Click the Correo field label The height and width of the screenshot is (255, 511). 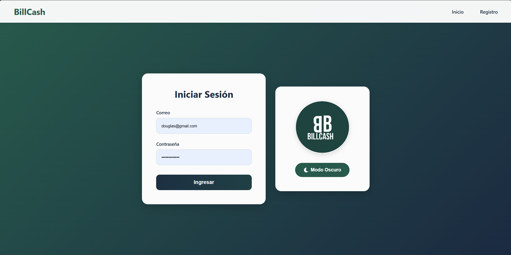tap(163, 113)
